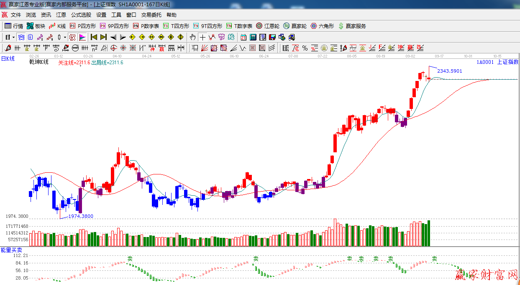Toggle the highlighted colored flag chart button
The image size is (520, 285).
pyautogui.click(x=82, y=37)
